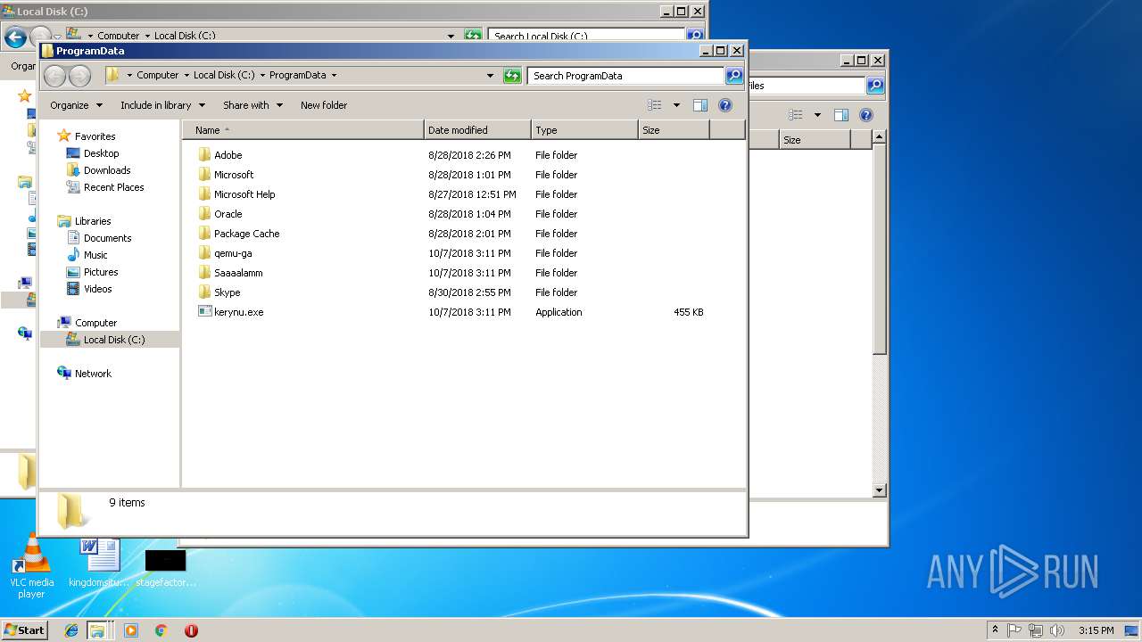
Task: Click the Back navigation arrow in ProgramData window
Action: pyautogui.click(x=55, y=76)
